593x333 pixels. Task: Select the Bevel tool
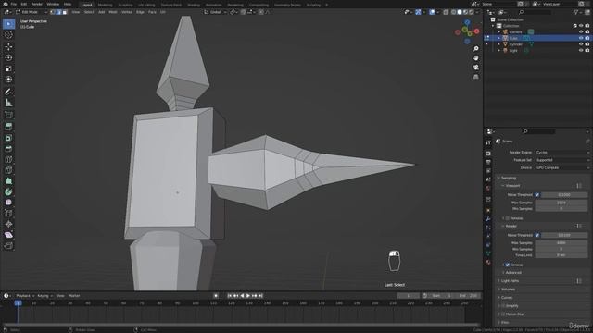tap(8, 149)
